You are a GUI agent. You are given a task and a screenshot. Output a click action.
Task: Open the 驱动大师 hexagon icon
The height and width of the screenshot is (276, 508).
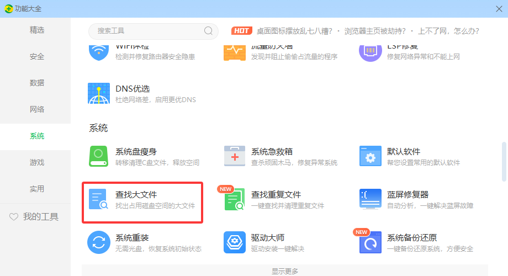click(235, 242)
